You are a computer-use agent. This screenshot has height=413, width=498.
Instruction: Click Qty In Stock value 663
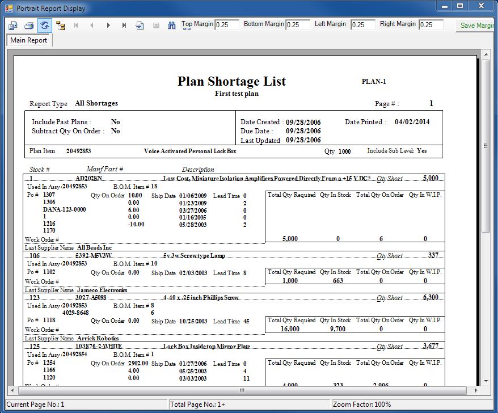coord(338,280)
